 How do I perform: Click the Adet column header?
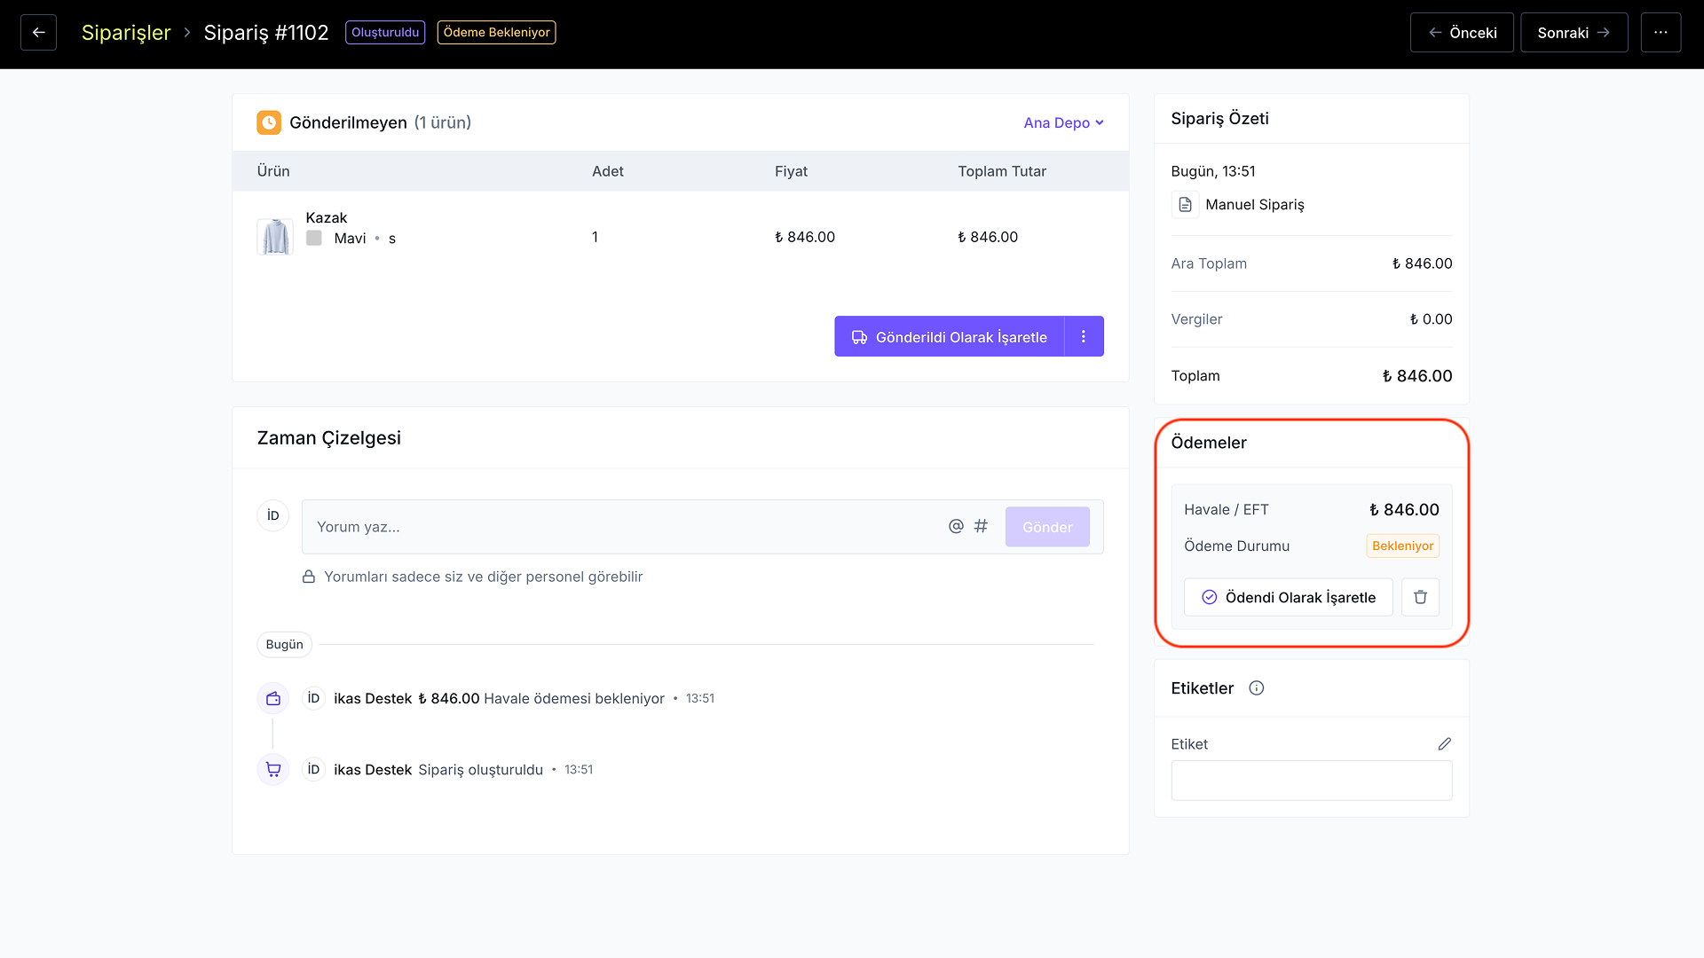[x=607, y=171]
